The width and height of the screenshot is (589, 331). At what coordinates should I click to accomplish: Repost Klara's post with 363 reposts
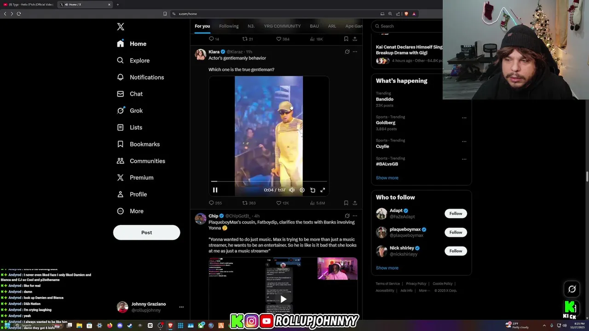(249, 203)
